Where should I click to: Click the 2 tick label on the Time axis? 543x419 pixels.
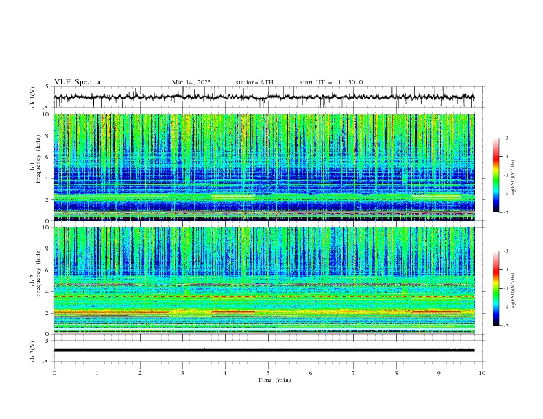tap(140, 373)
